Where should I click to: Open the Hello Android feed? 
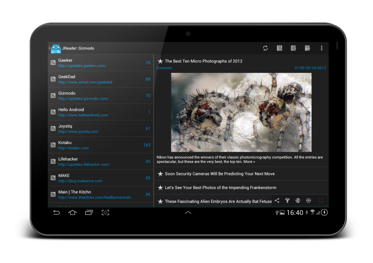point(101,112)
